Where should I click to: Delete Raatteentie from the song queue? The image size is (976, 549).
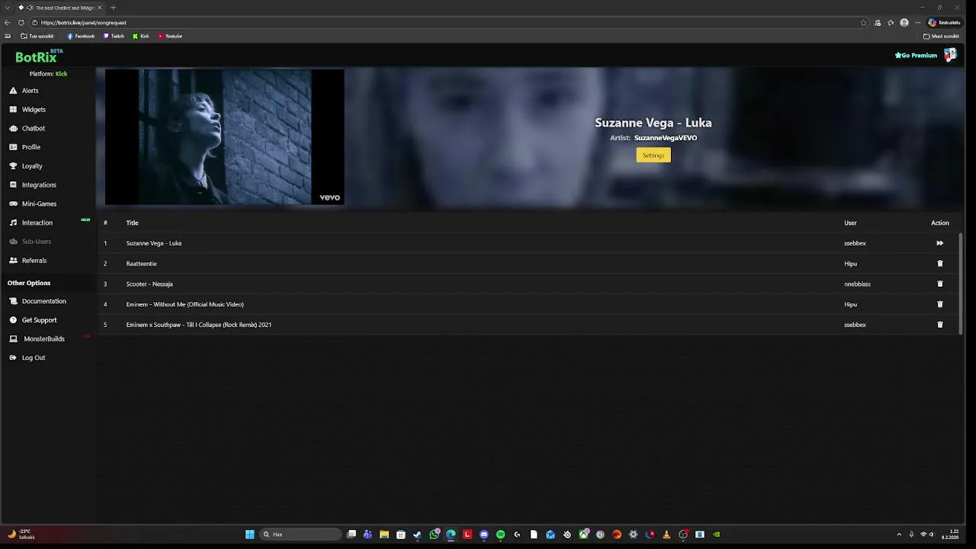939,264
